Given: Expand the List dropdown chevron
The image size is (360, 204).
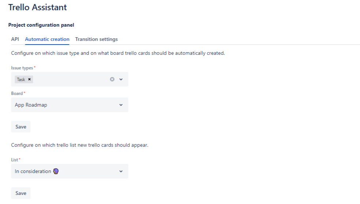Looking at the screenshot, I should tap(121, 172).
